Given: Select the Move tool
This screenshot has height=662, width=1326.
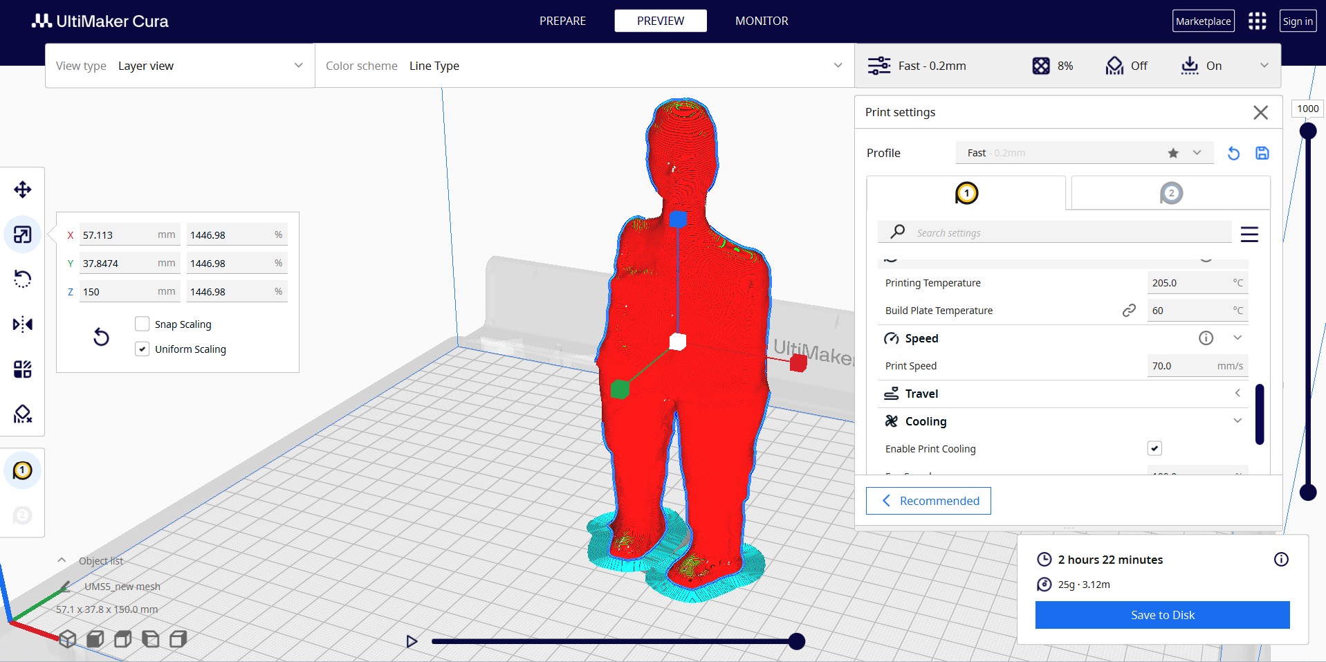Looking at the screenshot, I should click(23, 190).
